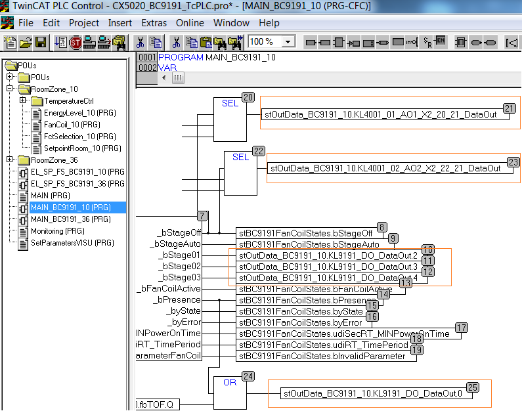This screenshot has width=522, height=411.
Task: Click the Find Next binoculars-with-arrows icon
Action: pyautogui.click(x=235, y=43)
